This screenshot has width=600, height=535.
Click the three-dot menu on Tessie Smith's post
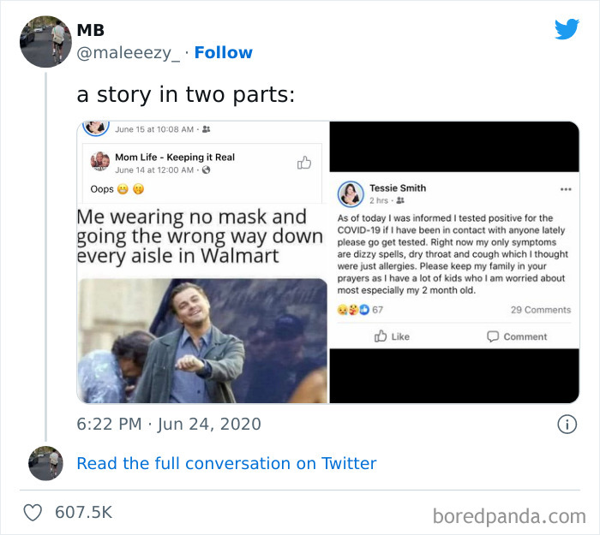(565, 189)
